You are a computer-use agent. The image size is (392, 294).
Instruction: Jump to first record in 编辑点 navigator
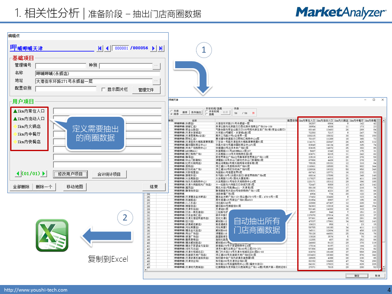100,48
